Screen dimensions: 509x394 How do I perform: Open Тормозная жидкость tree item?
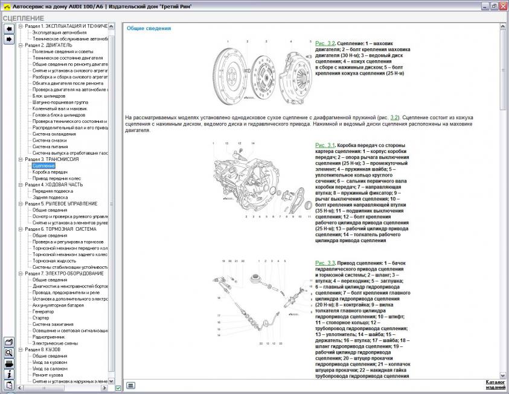pos(54,261)
